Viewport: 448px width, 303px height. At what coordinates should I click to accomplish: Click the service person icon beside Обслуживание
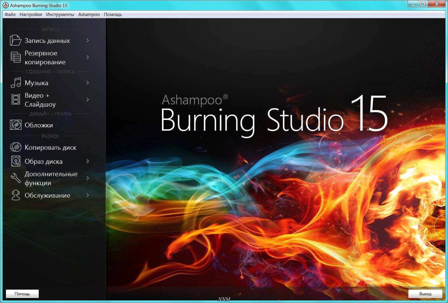point(15,195)
